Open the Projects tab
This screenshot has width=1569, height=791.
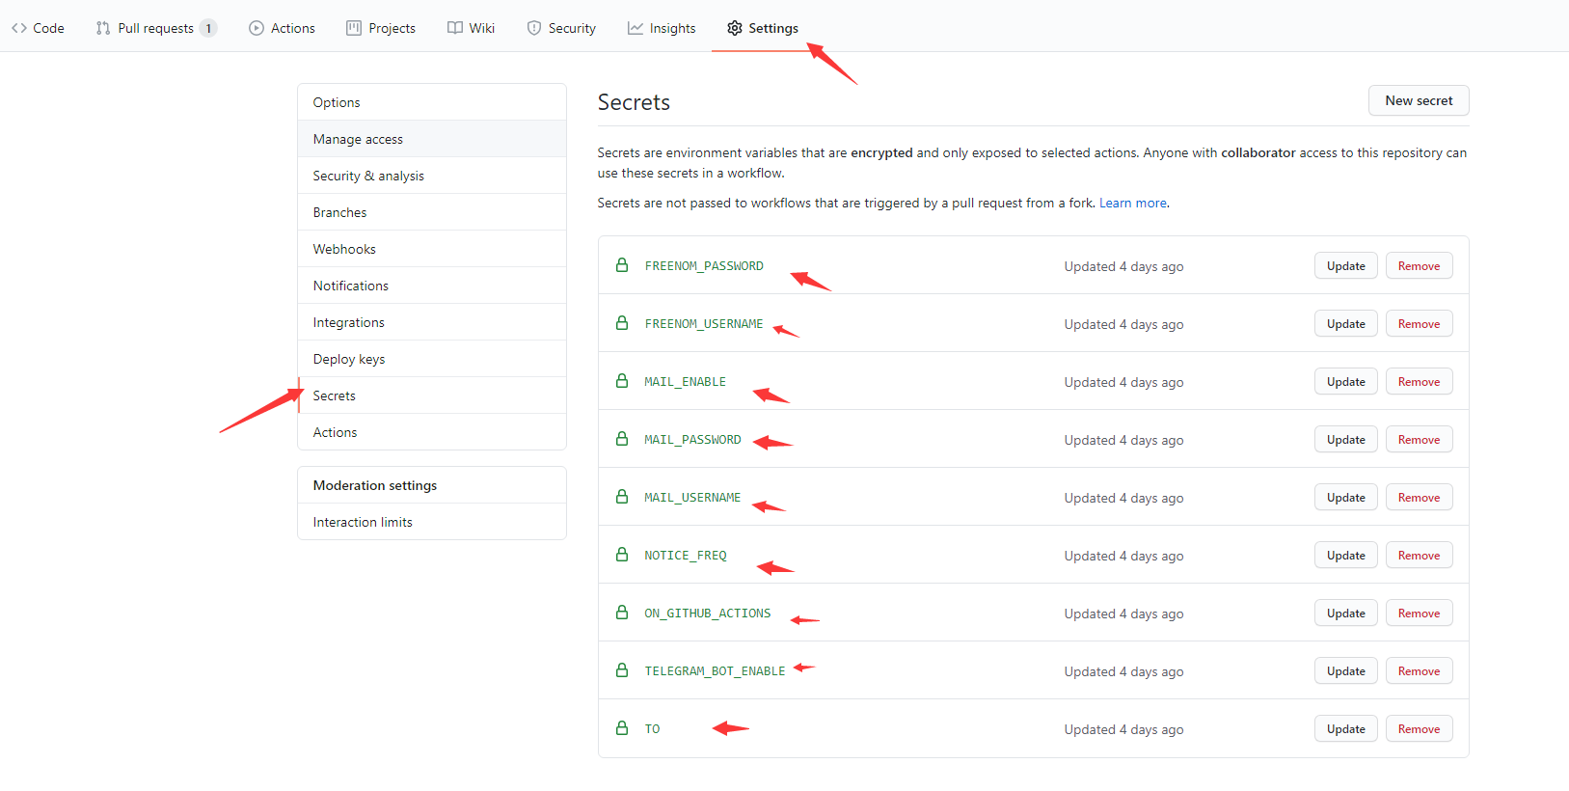coord(381,28)
